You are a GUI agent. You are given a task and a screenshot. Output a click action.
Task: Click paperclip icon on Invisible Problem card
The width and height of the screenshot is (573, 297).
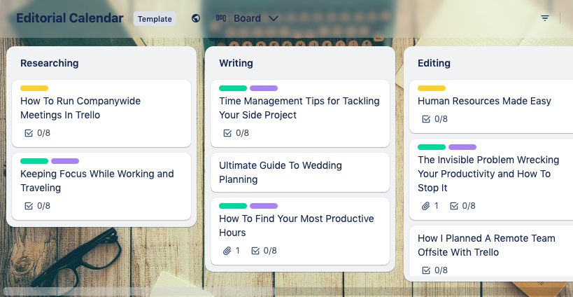(425, 206)
